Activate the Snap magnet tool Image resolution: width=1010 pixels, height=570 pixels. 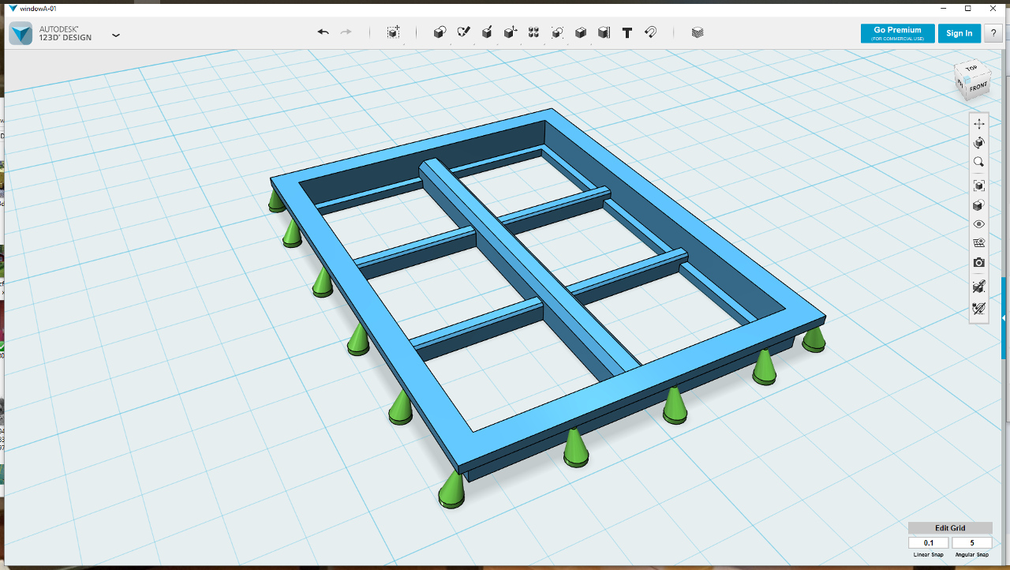coord(651,32)
